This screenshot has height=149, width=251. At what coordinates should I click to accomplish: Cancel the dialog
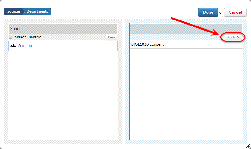pyautogui.click(x=235, y=12)
